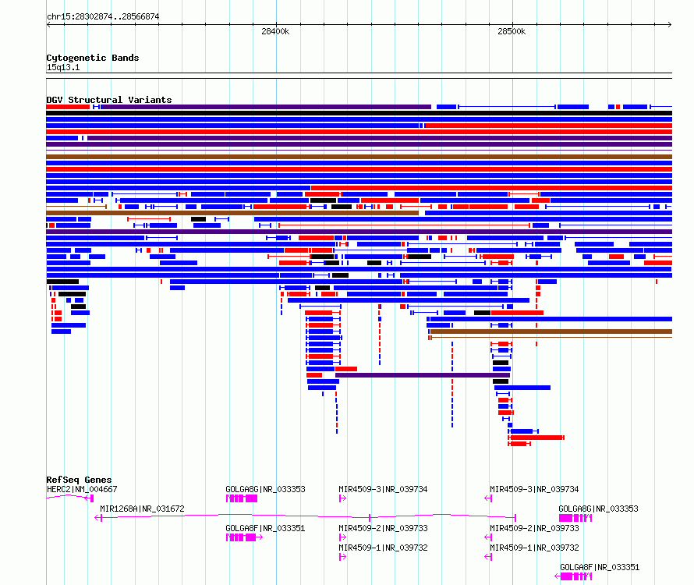Click the HERC2 gene glyph
The height and width of the screenshot is (585, 694).
coord(70,498)
